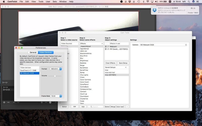
Task: Remove the selected OBS scene with minus
Action: point(9,102)
